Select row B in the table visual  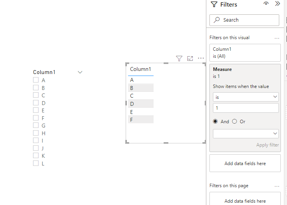(141, 88)
